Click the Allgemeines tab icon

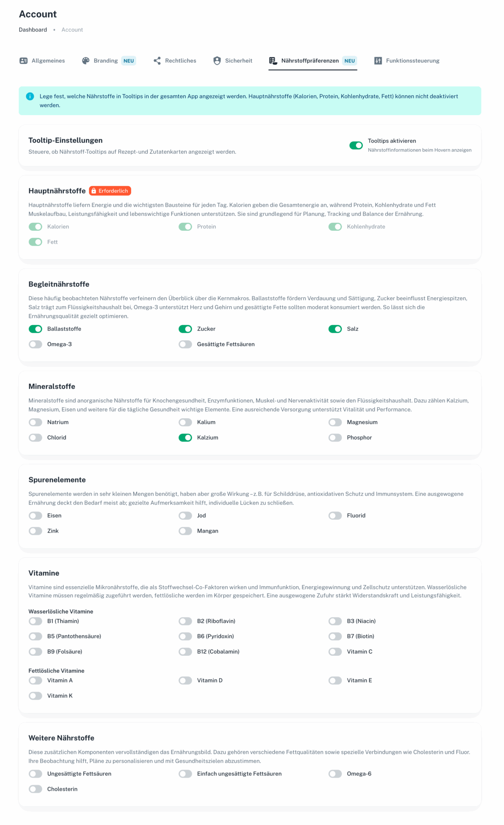23,61
